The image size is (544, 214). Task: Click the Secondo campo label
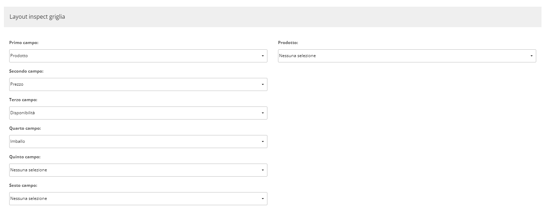pyautogui.click(x=26, y=71)
